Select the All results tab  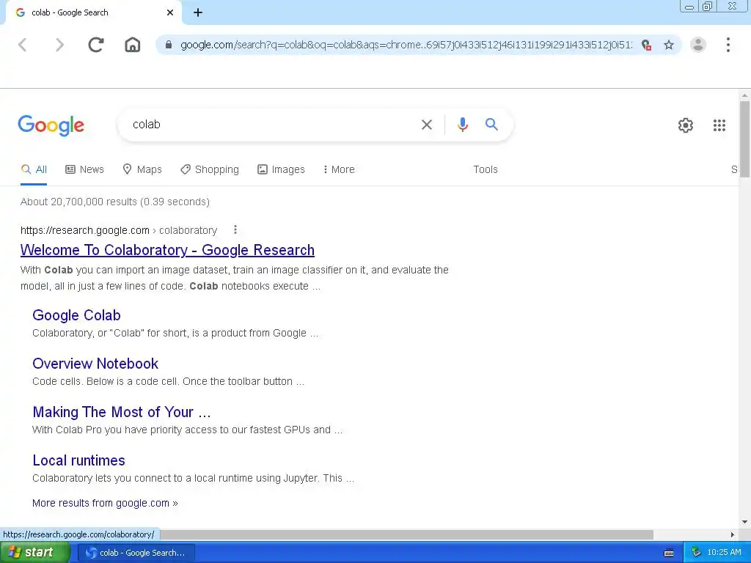pyautogui.click(x=34, y=169)
